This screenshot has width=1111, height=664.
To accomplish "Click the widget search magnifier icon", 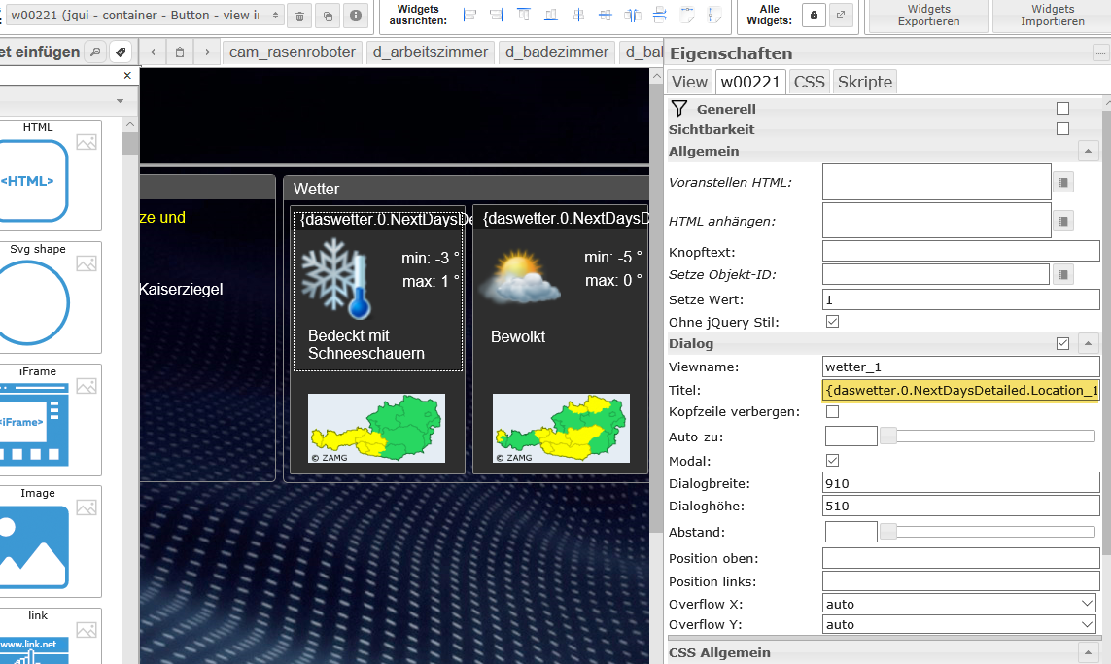I will (x=95, y=52).
